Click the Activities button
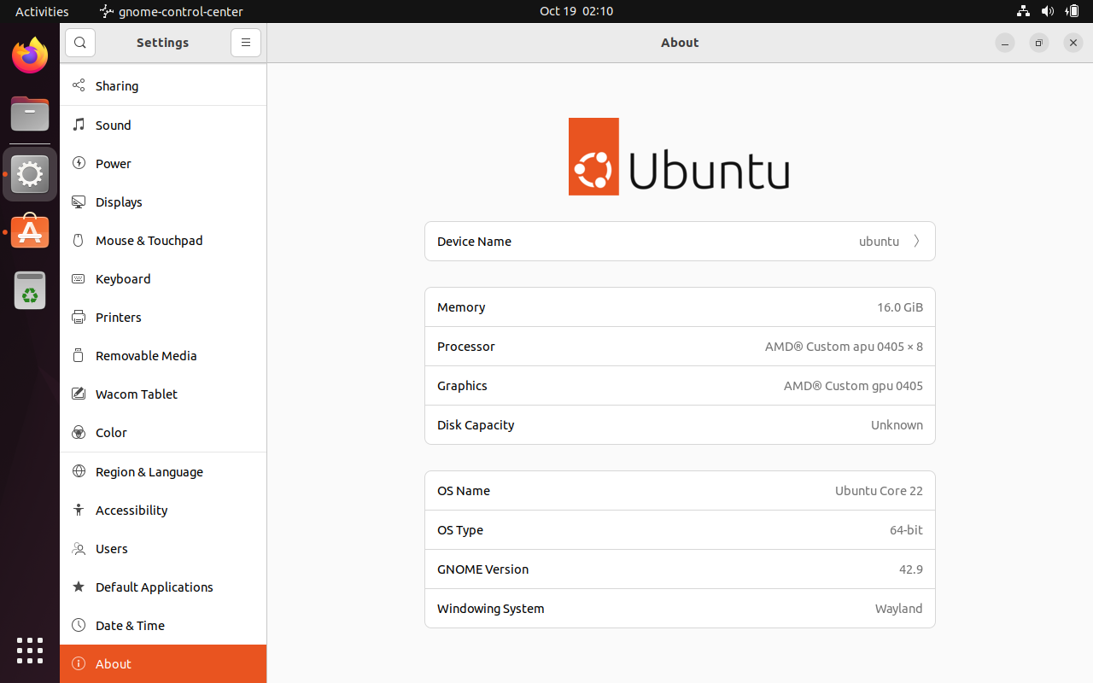Viewport: 1093px width, 683px height. pyautogui.click(x=42, y=11)
